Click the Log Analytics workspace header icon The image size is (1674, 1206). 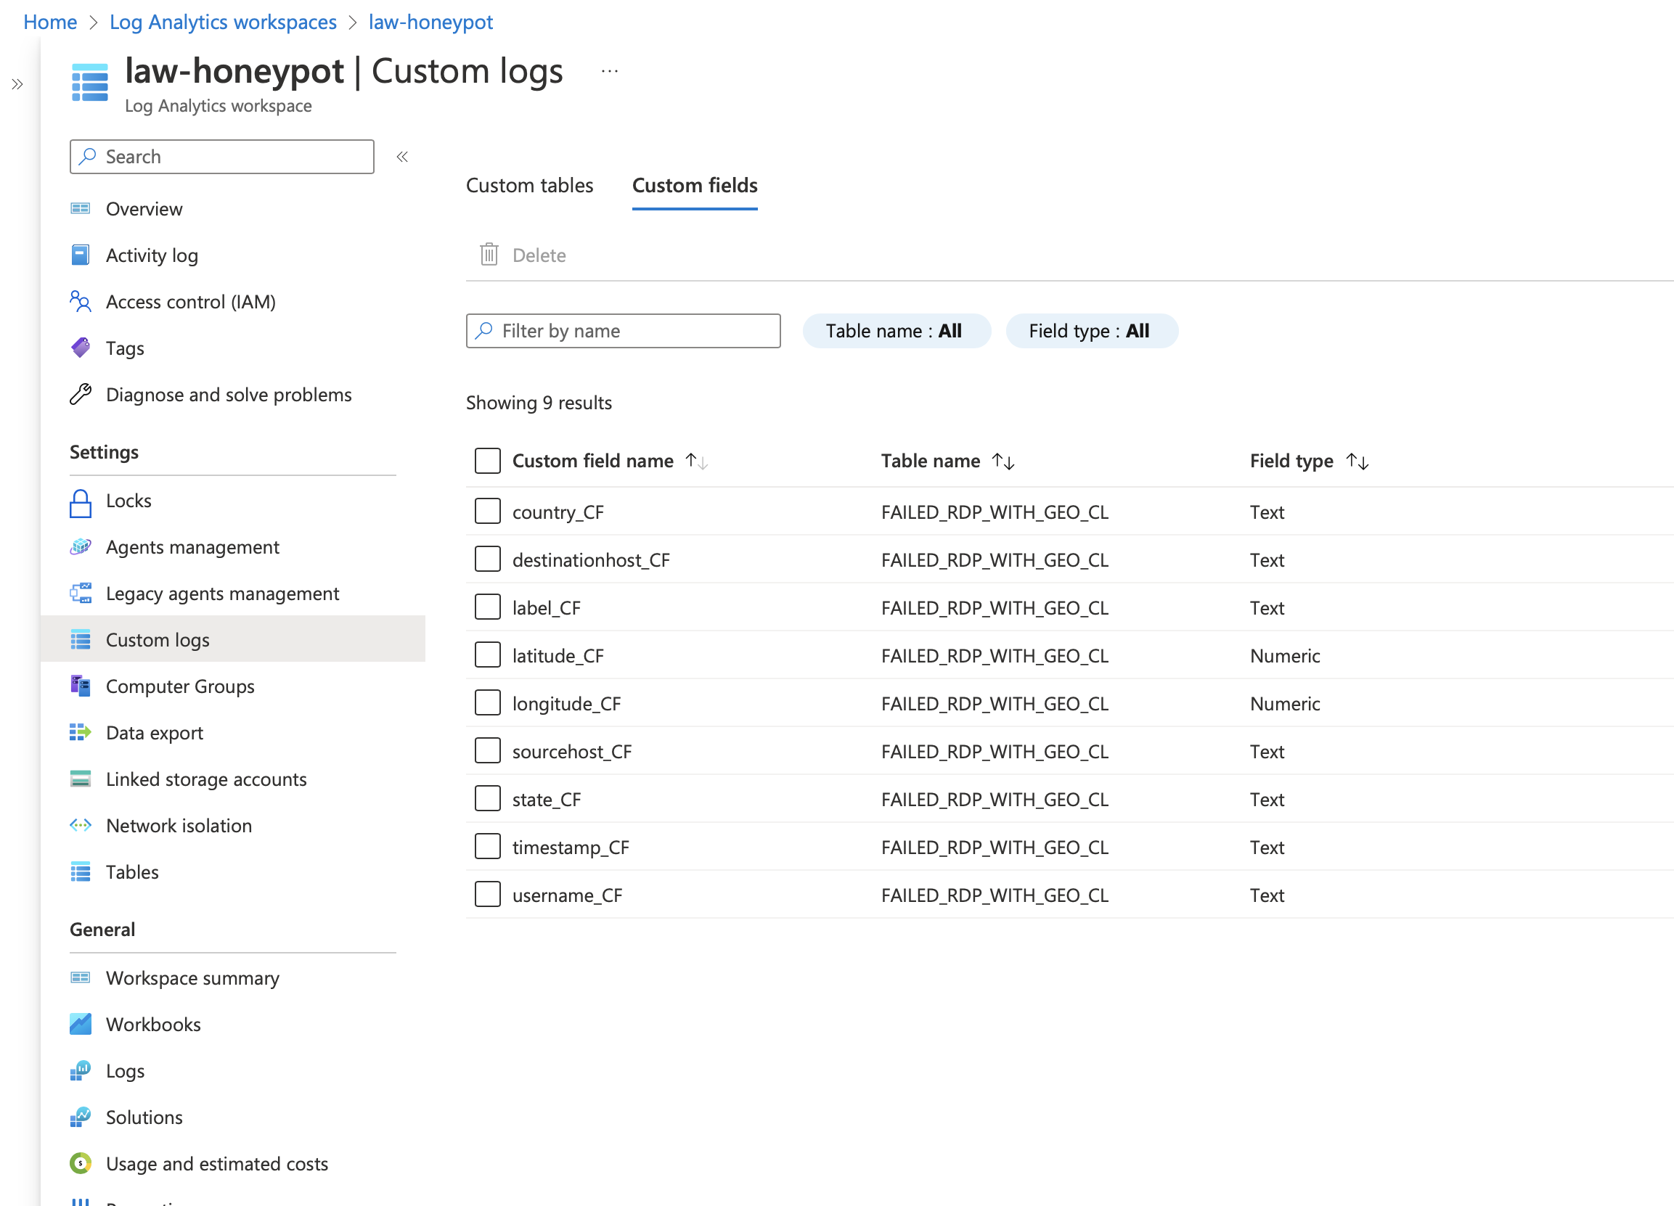(90, 83)
